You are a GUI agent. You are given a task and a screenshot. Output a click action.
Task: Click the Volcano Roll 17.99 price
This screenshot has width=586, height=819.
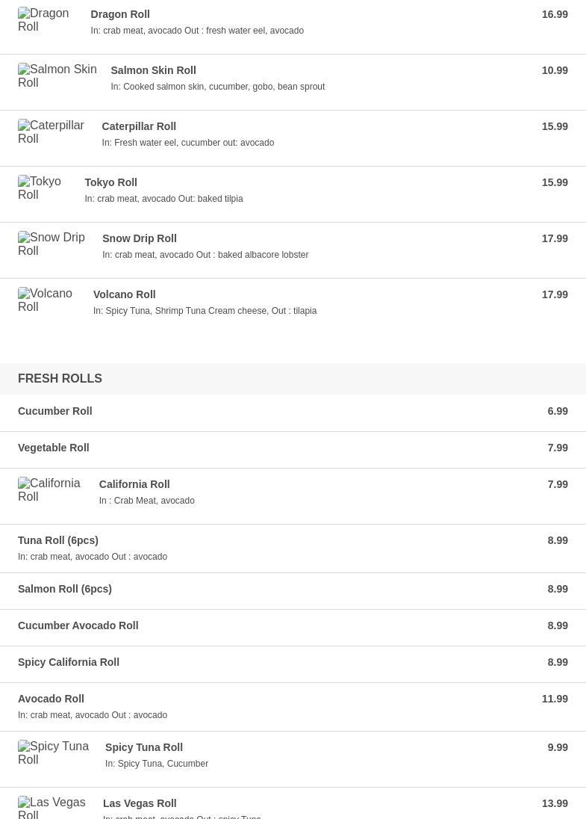point(555,294)
